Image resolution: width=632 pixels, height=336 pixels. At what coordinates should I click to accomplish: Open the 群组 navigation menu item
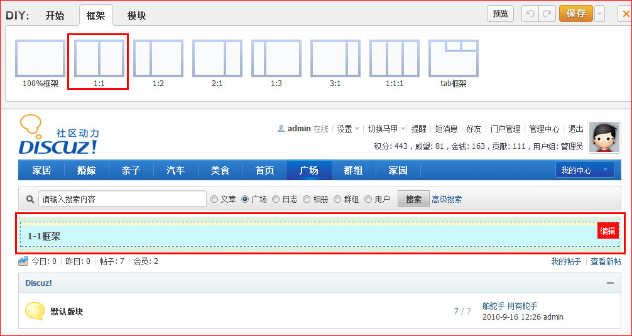pos(354,170)
